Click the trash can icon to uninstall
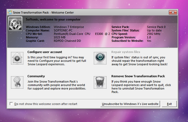This screenshot has height=122, width=188. pos(100,82)
